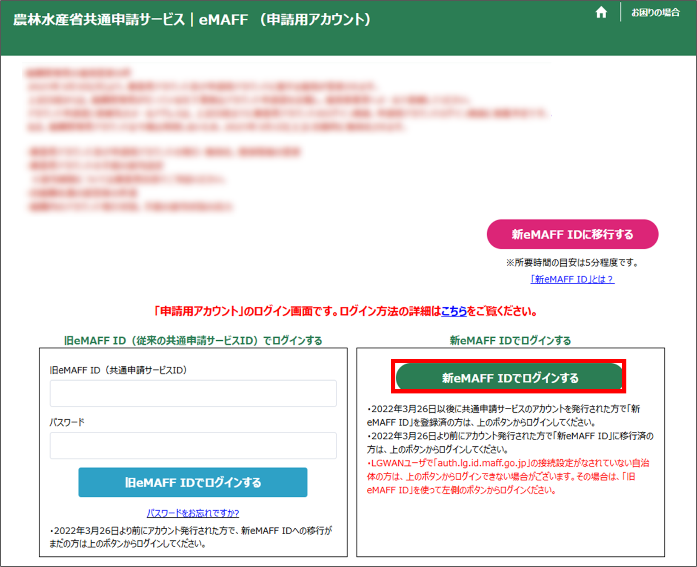Click the red こちら link for login details
The image size is (697, 567).
coord(454,312)
